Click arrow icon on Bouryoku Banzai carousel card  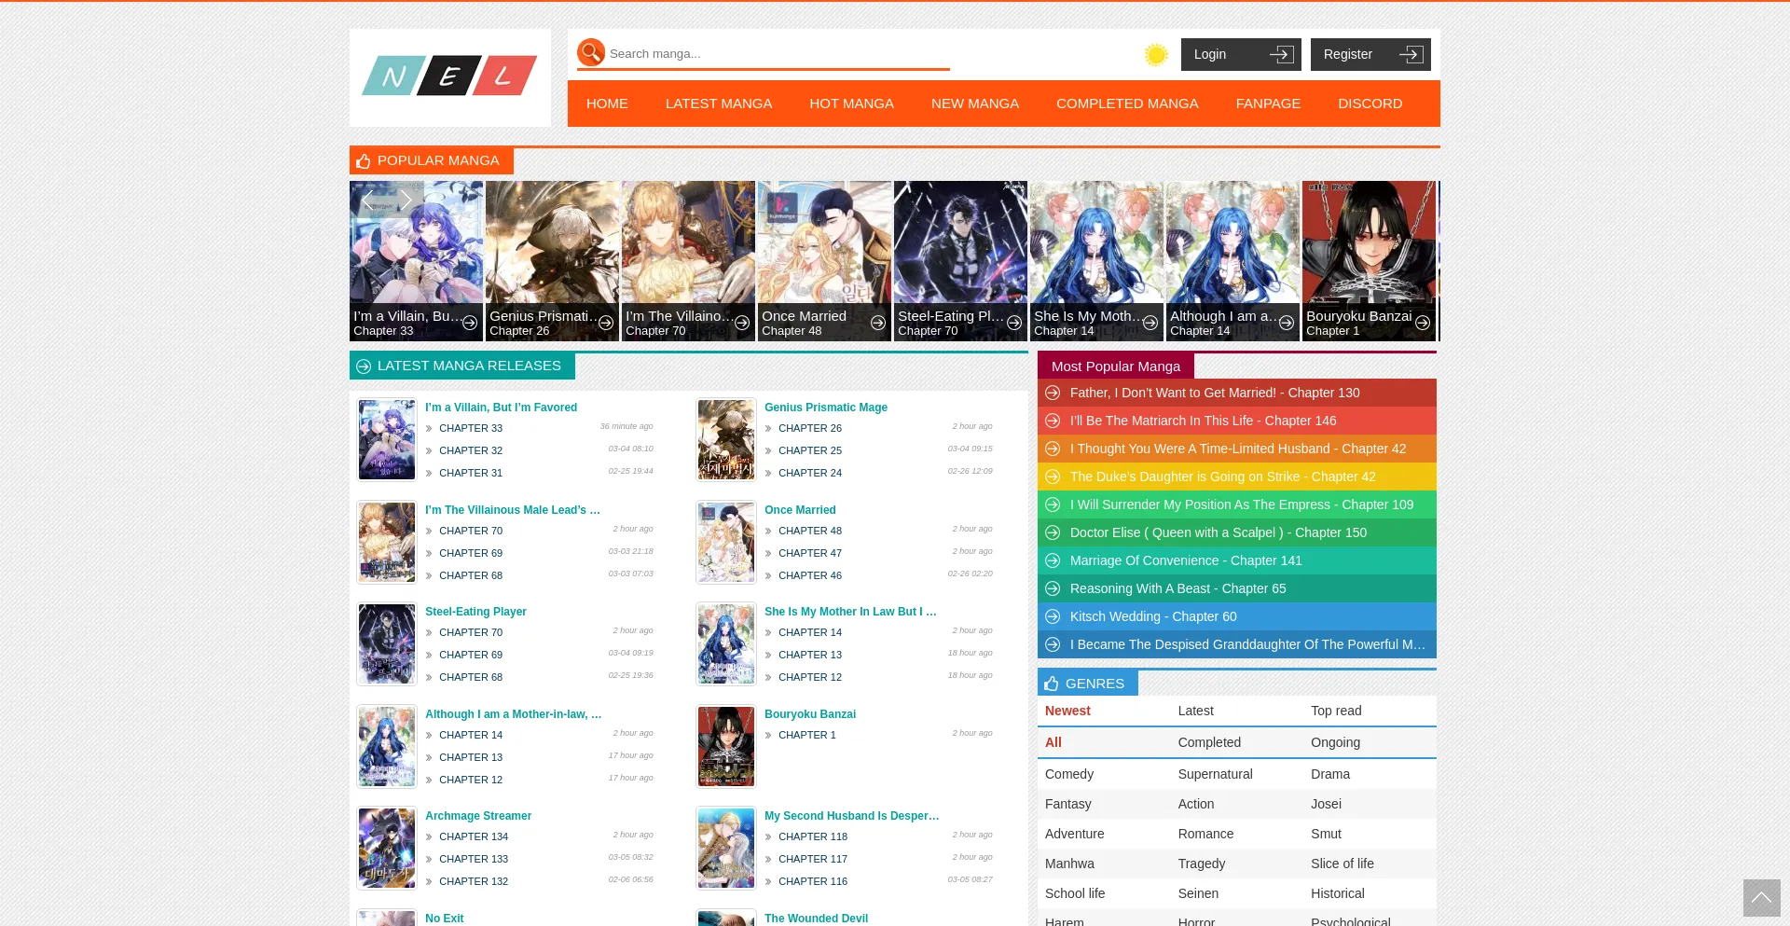click(x=1423, y=323)
